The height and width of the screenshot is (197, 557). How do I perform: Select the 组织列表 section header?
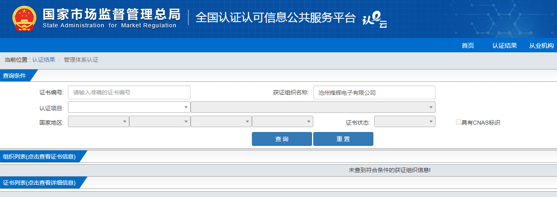point(43,157)
